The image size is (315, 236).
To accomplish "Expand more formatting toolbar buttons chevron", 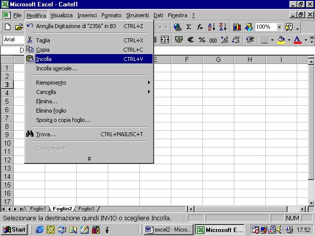I will coord(312,39).
